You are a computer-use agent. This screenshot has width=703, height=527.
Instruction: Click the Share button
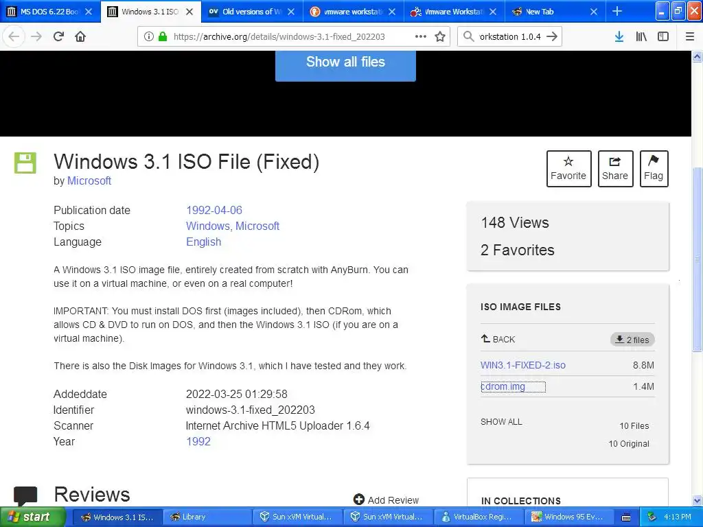[615, 169]
